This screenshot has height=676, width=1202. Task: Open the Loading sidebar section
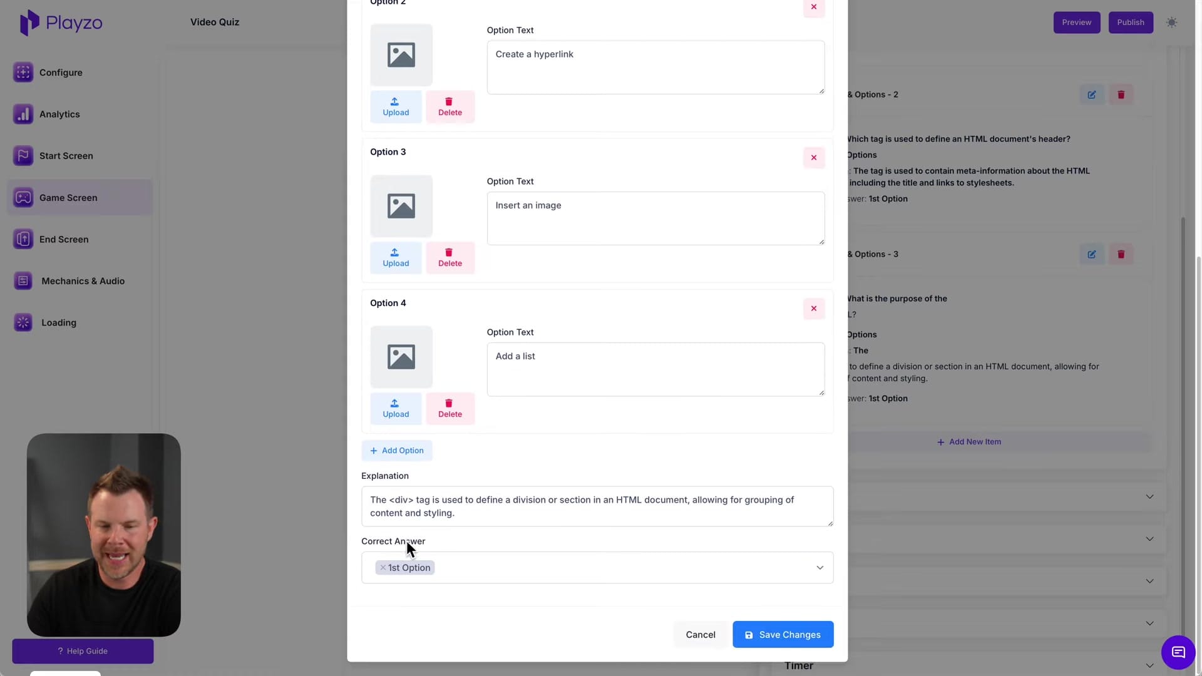click(80, 323)
